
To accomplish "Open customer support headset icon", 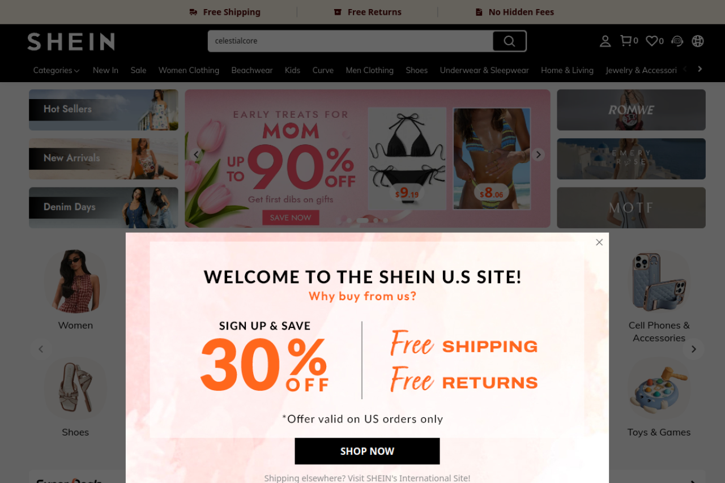I will (x=677, y=41).
